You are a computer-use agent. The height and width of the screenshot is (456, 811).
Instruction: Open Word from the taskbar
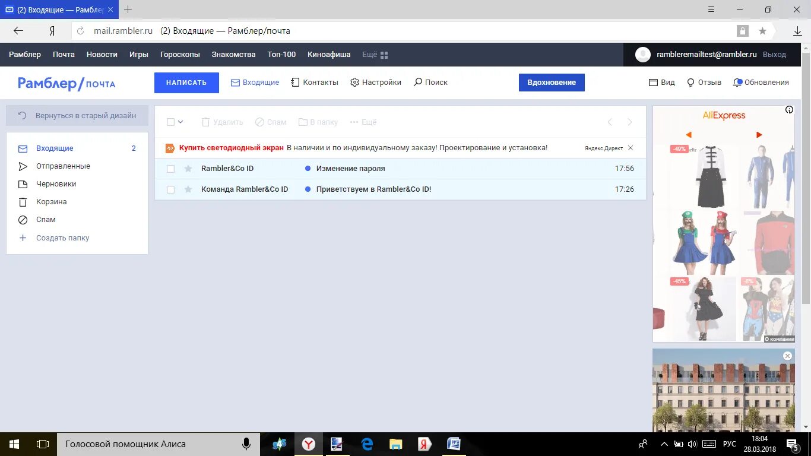tap(454, 444)
